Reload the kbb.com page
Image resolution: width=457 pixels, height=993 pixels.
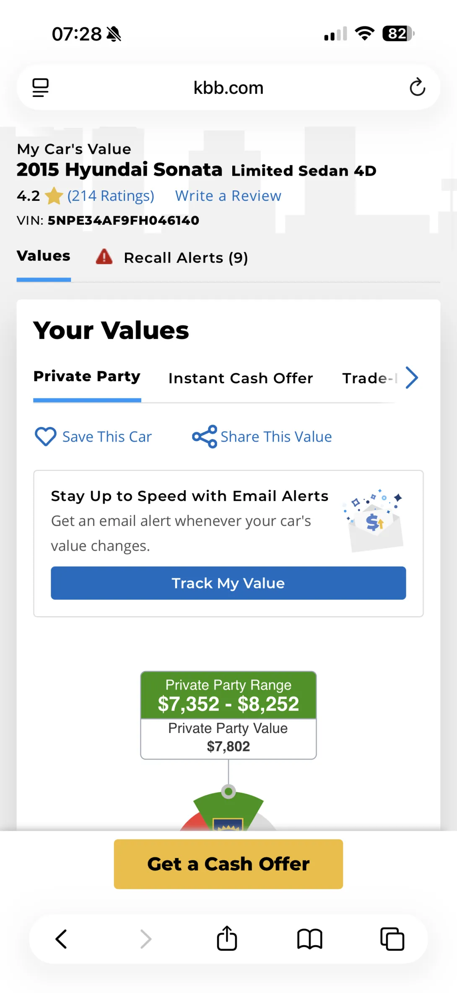(x=417, y=87)
